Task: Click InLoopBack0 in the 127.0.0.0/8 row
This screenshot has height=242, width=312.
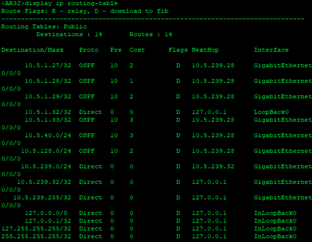Action: [275, 213]
